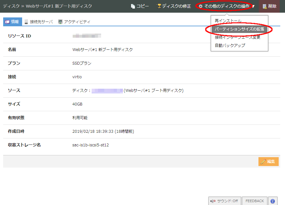Open 自動バックアップ menu option
285x205 pixels.
pyautogui.click(x=230, y=46)
